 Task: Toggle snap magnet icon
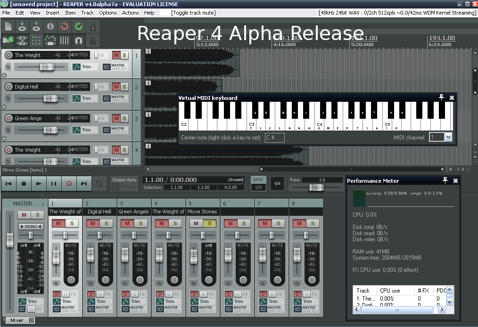(x=79, y=40)
